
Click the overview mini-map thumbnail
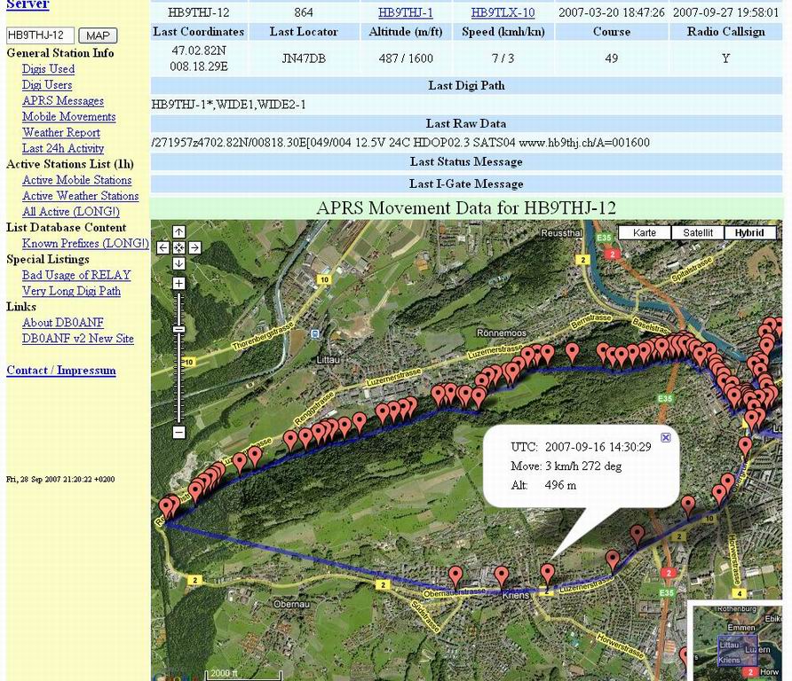pyautogui.click(x=736, y=641)
